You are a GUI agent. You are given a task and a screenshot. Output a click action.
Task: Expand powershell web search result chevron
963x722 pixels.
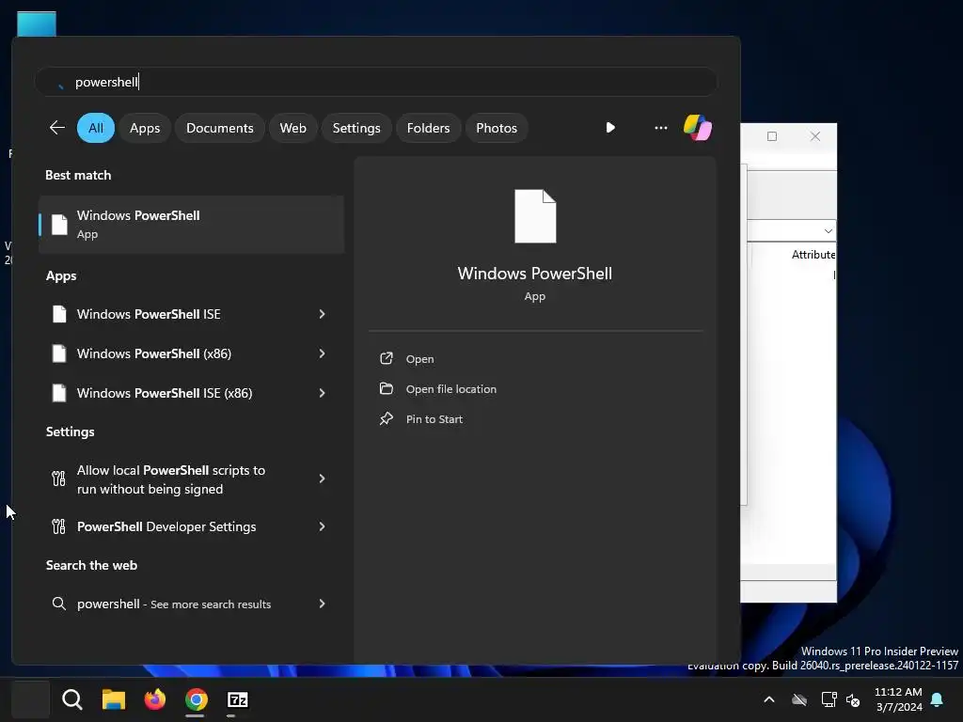[x=322, y=604]
